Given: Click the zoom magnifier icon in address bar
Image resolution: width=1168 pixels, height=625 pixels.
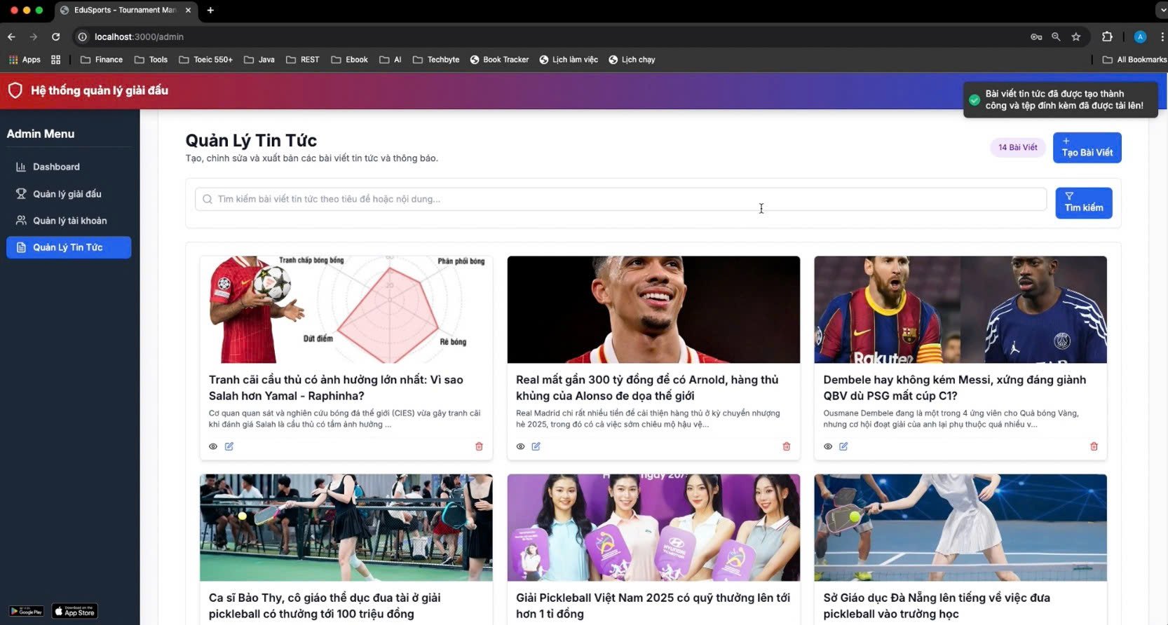Looking at the screenshot, I should 1056,36.
